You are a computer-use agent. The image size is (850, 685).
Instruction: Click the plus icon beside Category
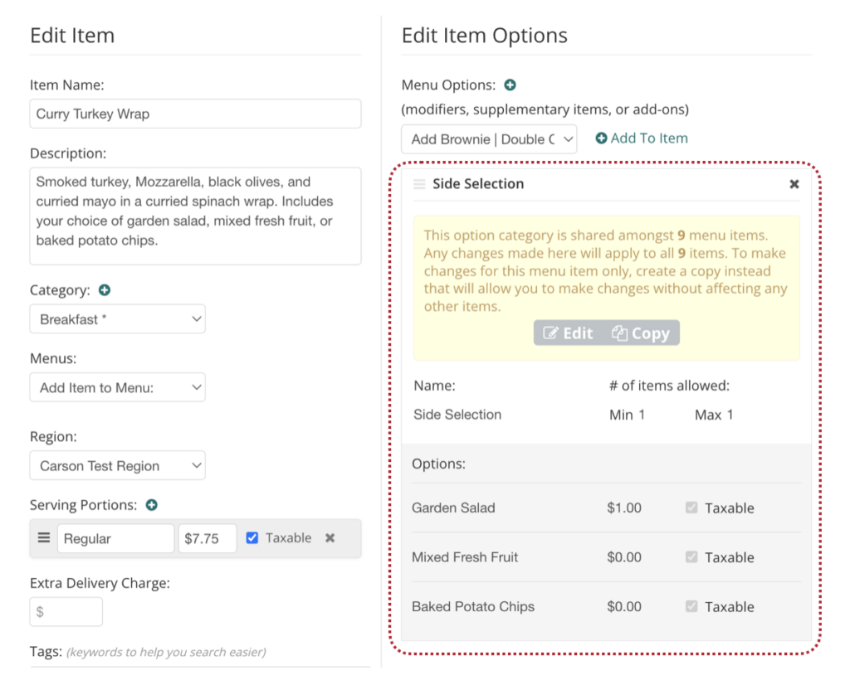pyautogui.click(x=105, y=290)
